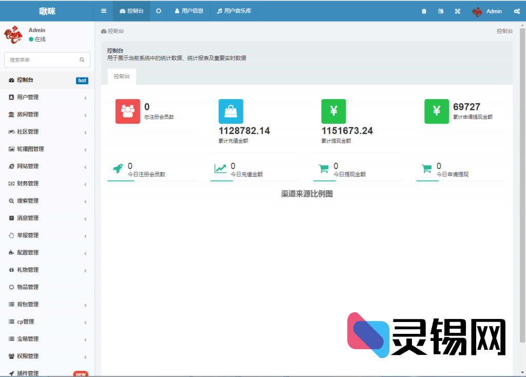Open the gears settings icon at top right
Image resolution: width=526 pixels, height=377 pixels.
pyautogui.click(x=517, y=11)
